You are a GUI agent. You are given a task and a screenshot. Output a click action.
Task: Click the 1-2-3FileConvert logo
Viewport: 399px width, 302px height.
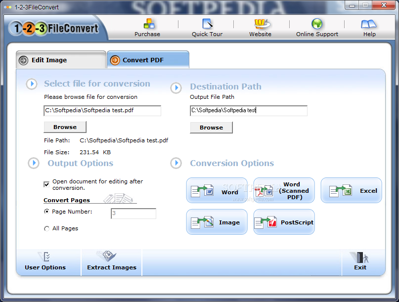click(54, 28)
